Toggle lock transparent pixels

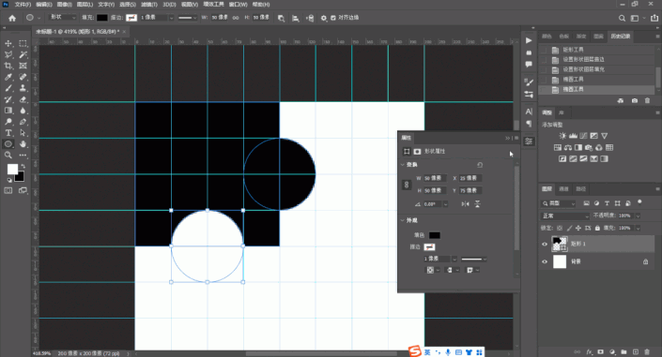[x=560, y=228]
